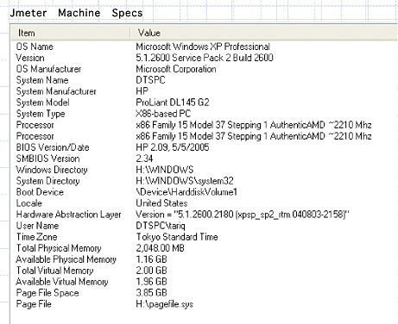Screen dimensions: 398x324
Task: Select the OS Manufacturer row
Action: [205, 69]
